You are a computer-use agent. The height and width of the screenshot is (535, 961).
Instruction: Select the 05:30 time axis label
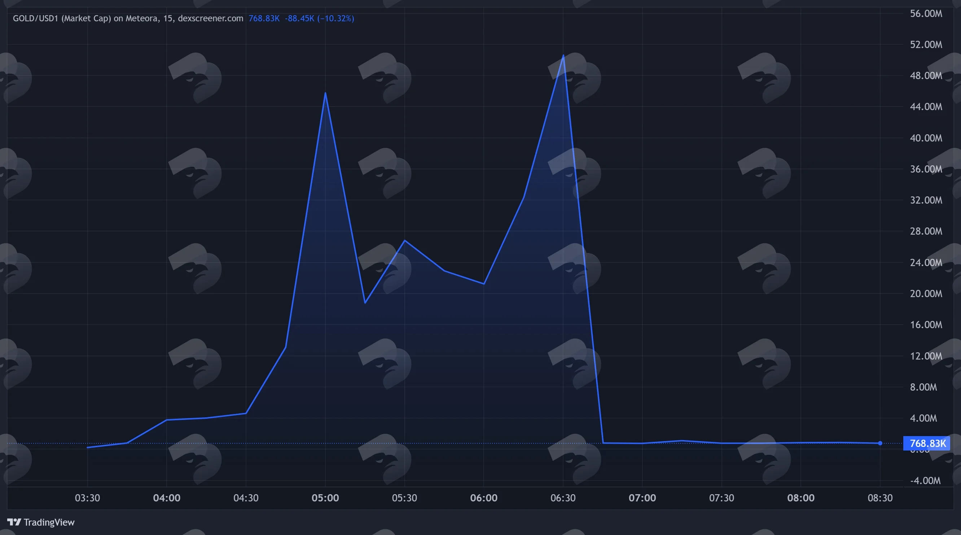point(404,498)
